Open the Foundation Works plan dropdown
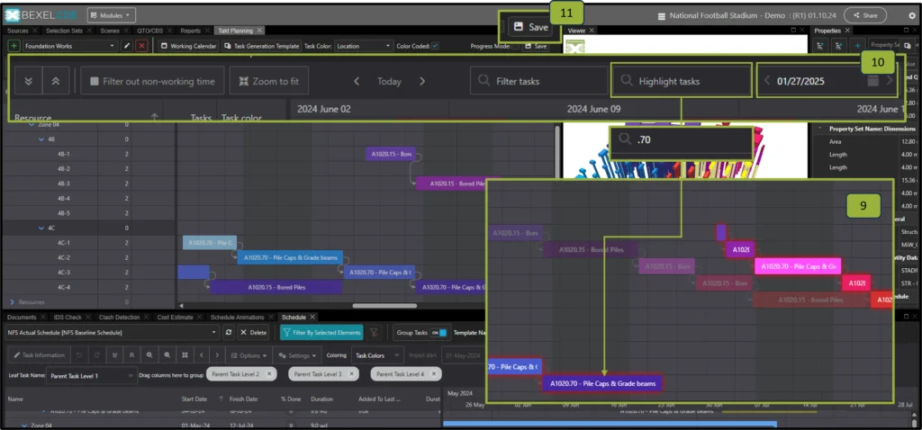 click(70, 46)
